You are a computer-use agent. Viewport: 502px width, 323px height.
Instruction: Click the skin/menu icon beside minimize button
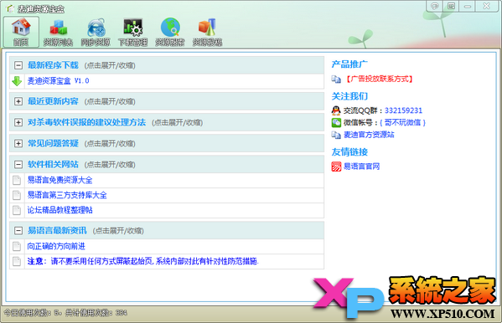pyautogui.click(x=451, y=6)
